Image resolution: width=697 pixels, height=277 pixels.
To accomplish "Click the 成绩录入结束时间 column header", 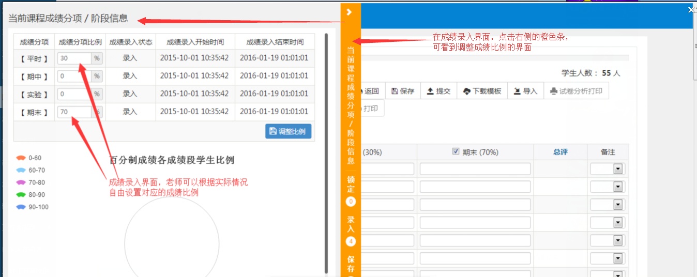I will click(275, 42).
